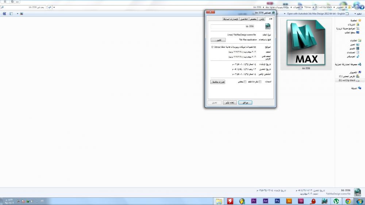This screenshot has height=205, width=365.
Task: Expand the change view dropdown arrow
Action: (18, 14)
